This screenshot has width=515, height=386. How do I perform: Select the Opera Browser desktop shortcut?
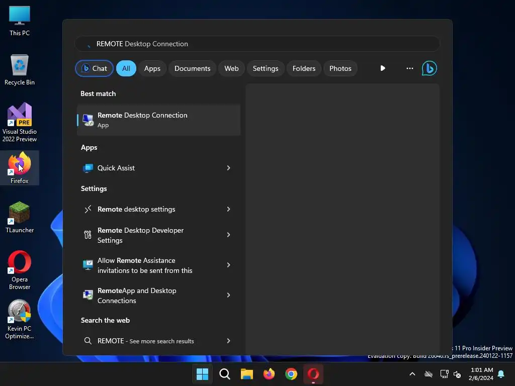click(x=20, y=270)
